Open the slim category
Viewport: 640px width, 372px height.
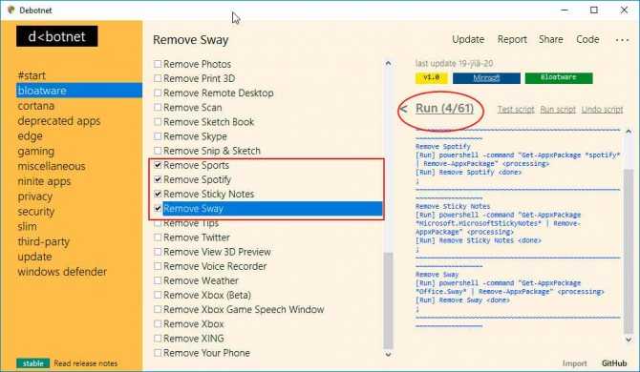coord(27,227)
